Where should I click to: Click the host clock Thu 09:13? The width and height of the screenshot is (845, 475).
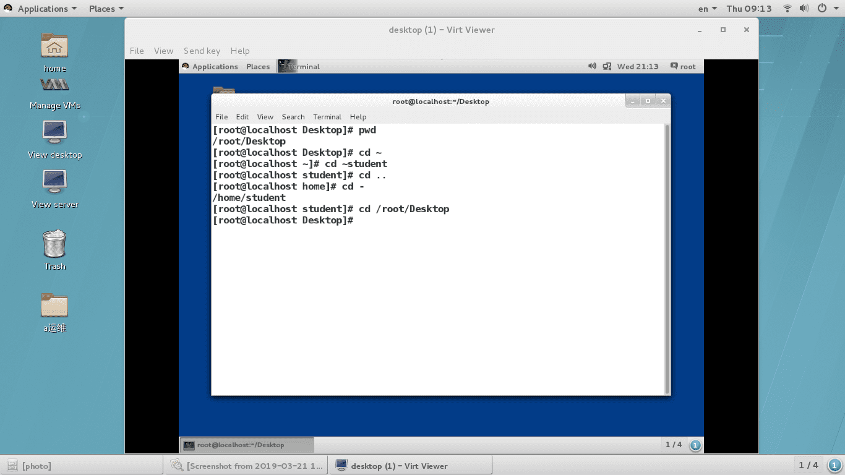[x=749, y=9]
